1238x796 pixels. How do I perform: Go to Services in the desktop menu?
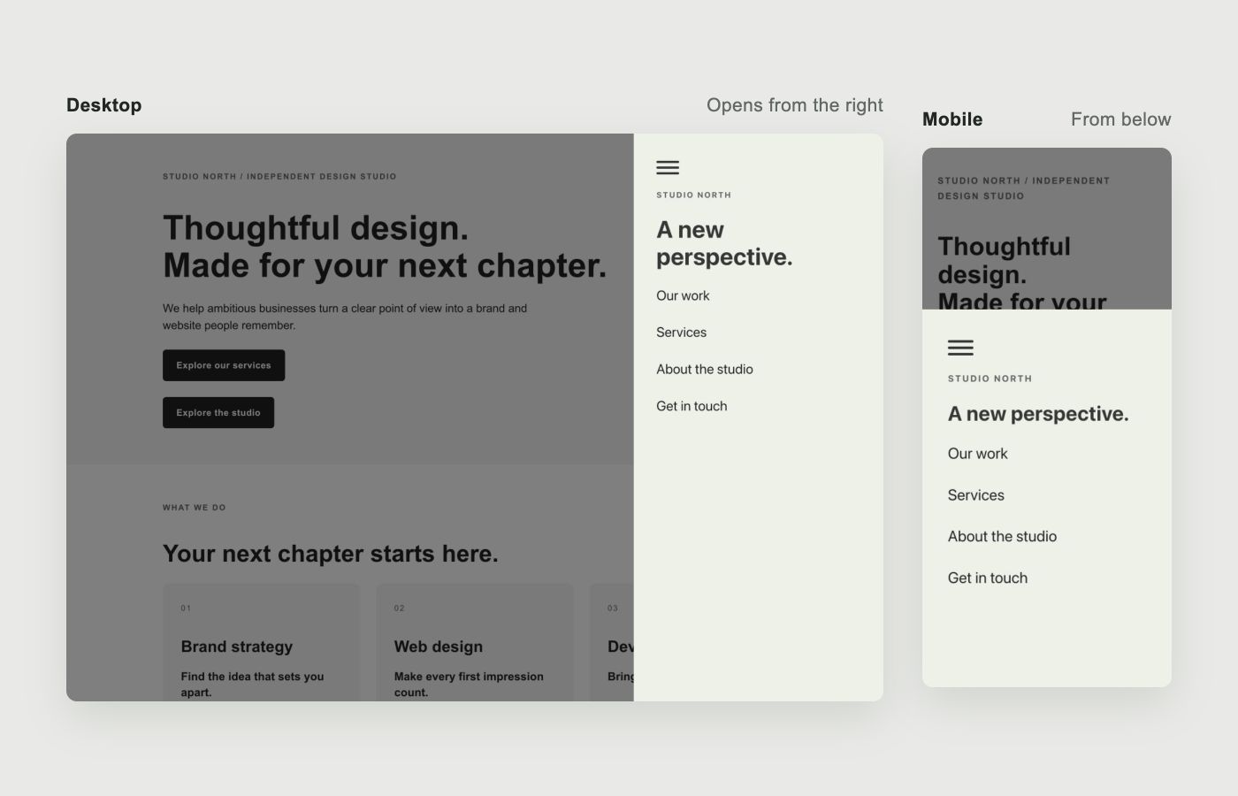tap(682, 333)
